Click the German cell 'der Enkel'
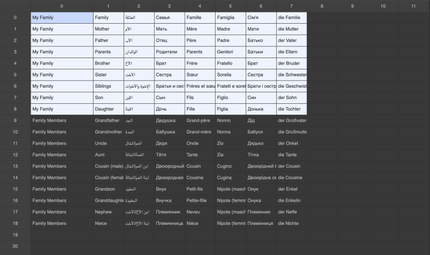This screenshot has width=430, height=255. (292, 189)
